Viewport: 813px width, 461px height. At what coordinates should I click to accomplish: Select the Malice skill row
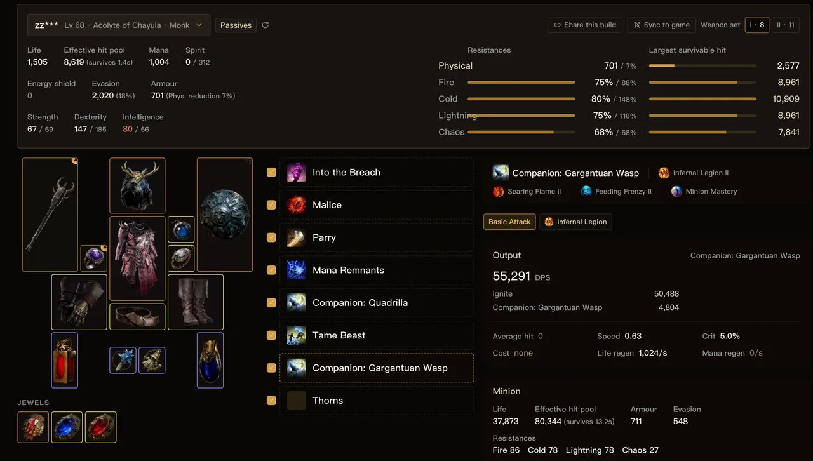coord(377,205)
